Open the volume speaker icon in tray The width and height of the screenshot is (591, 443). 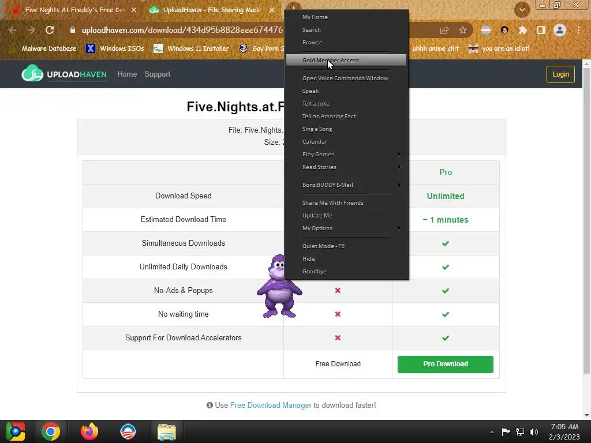[x=534, y=431]
